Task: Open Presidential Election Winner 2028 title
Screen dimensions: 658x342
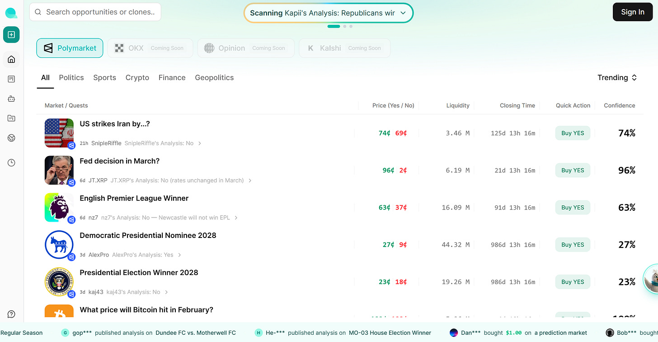Action: [139, 272]
